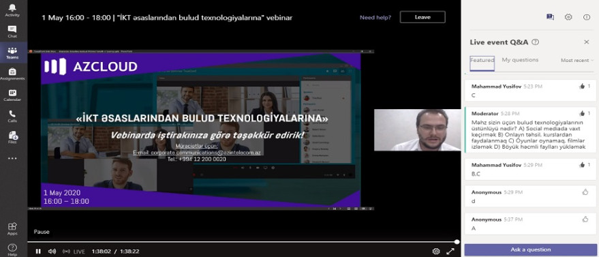599x257 pixels.
Task: Click the elapsed time 1:38:02
Action: [102, 252]
